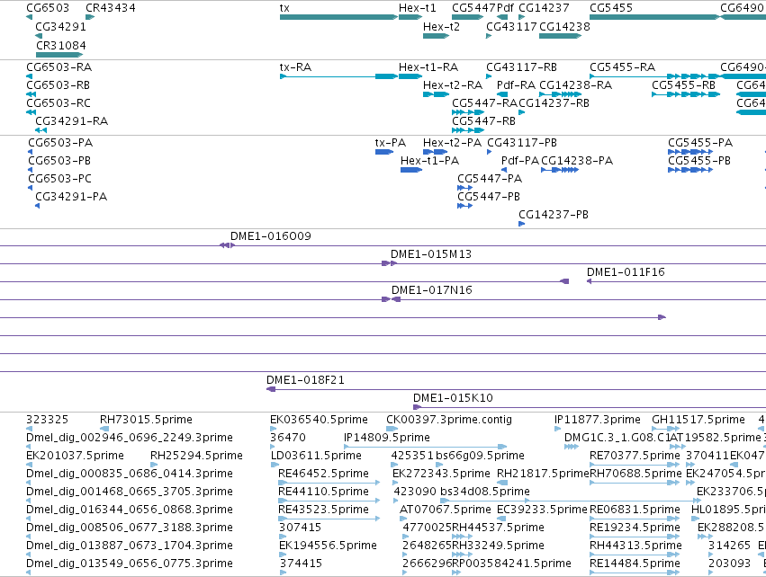This screenshot has height=577, width=766.
Task: Select the CG14237 gene label
Action: 544,8
